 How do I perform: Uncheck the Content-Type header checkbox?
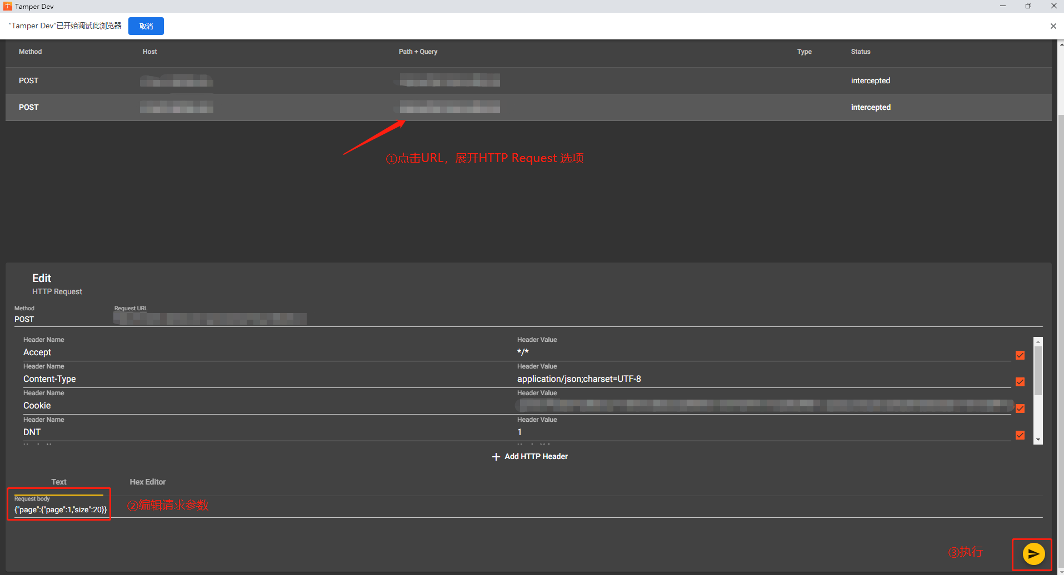click(1020, 382)
